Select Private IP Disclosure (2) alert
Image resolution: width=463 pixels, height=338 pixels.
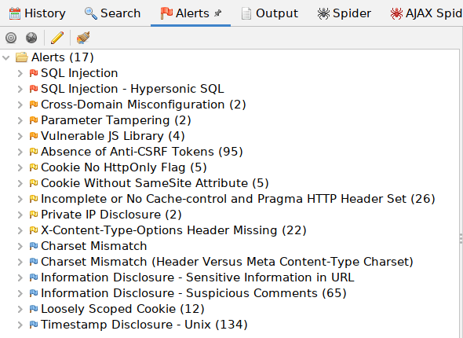[x=111, y=215]
